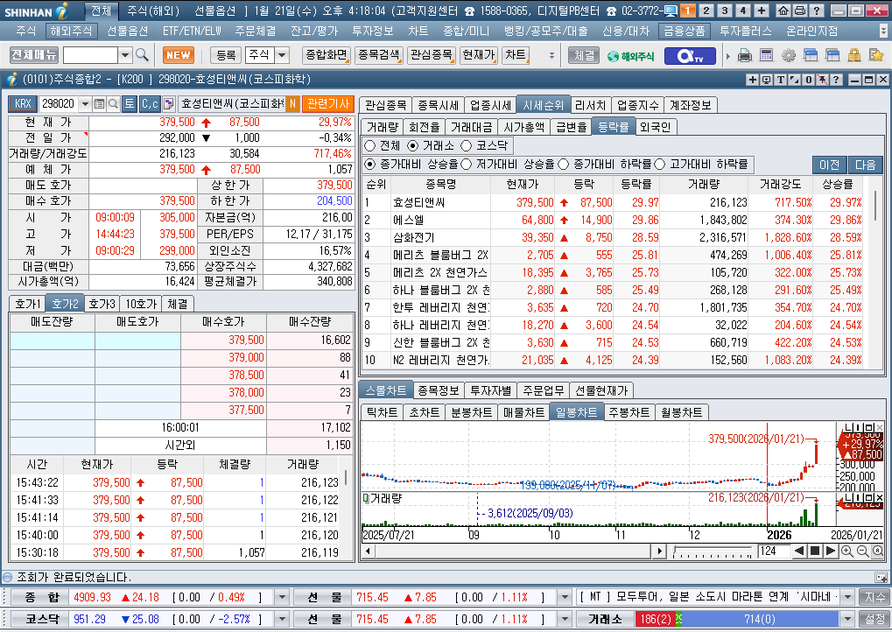892x632 pixels.
Task: Open the calculator tool icon
Action: (x=766, y=55)
